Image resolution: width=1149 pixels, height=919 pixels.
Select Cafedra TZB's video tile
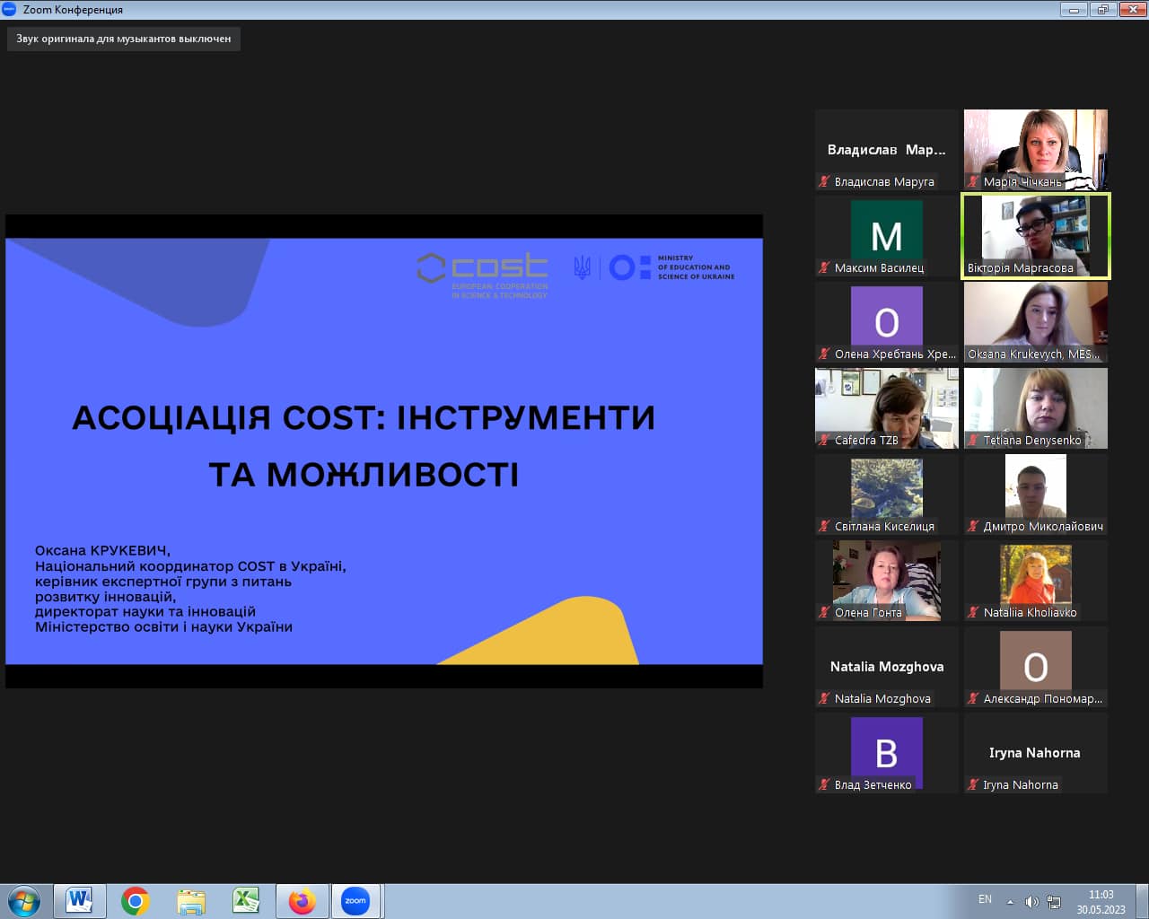point(887,408)
